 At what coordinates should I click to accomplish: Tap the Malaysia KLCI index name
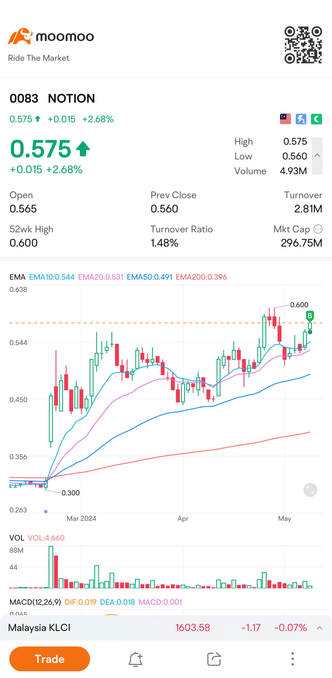pos(39,628)
